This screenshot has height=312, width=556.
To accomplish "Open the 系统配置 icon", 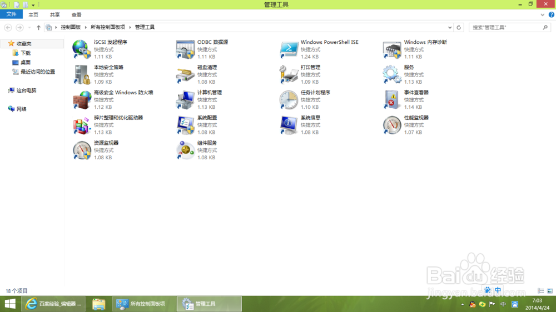I will [x=185, y=125].
